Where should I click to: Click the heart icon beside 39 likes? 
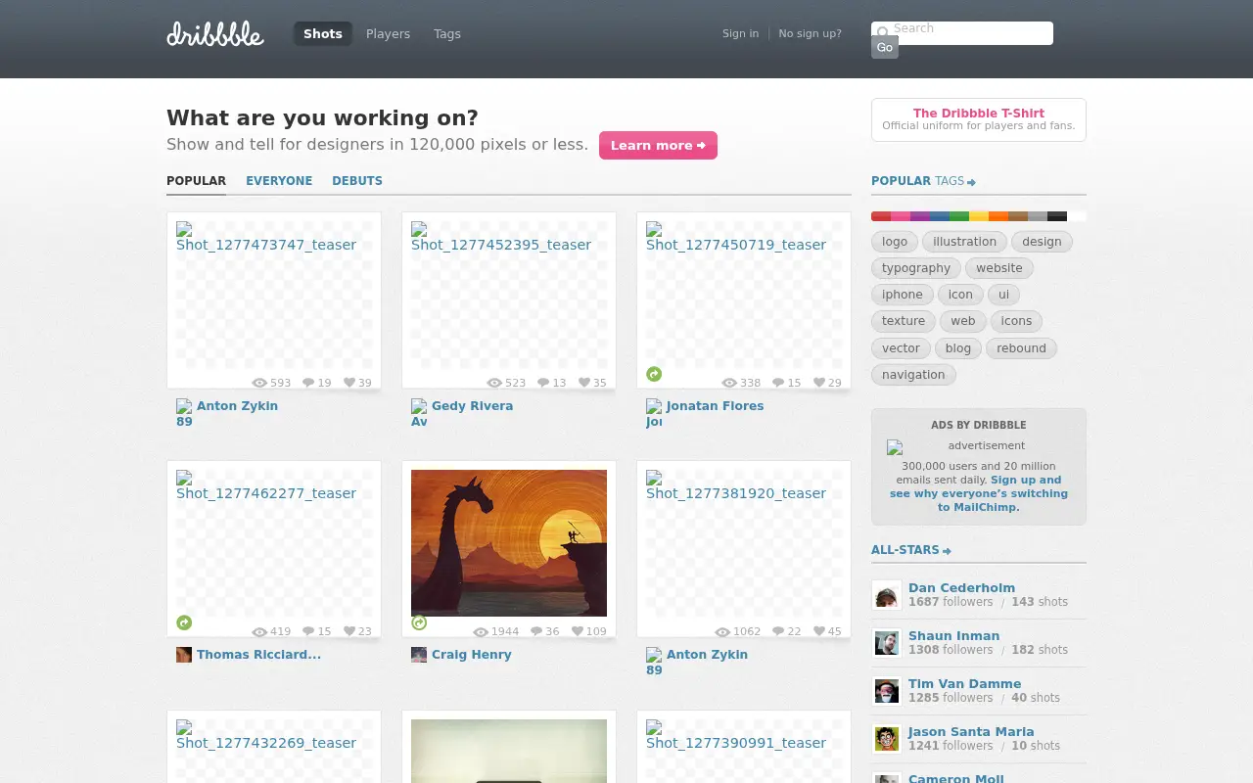[x=349, y=383]
